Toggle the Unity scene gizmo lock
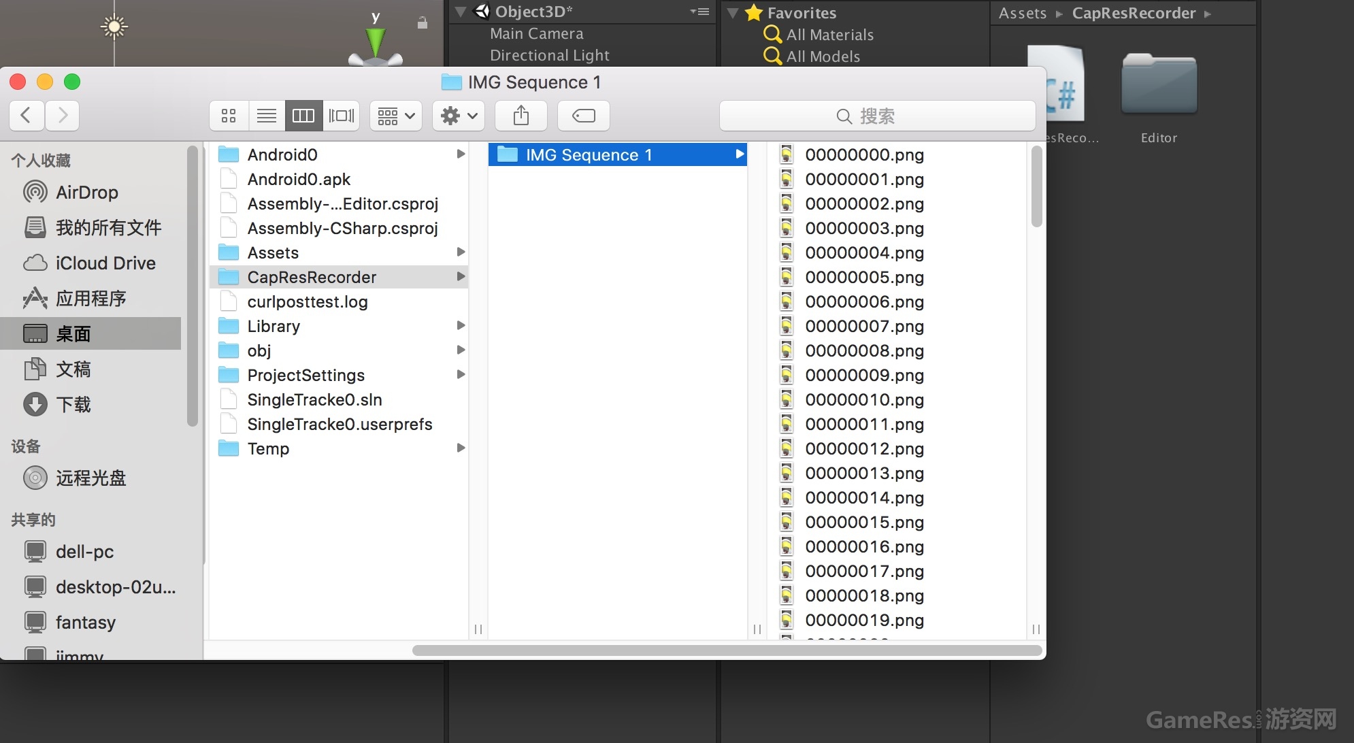Viewport: 1354px width, 743px height. 422,22
